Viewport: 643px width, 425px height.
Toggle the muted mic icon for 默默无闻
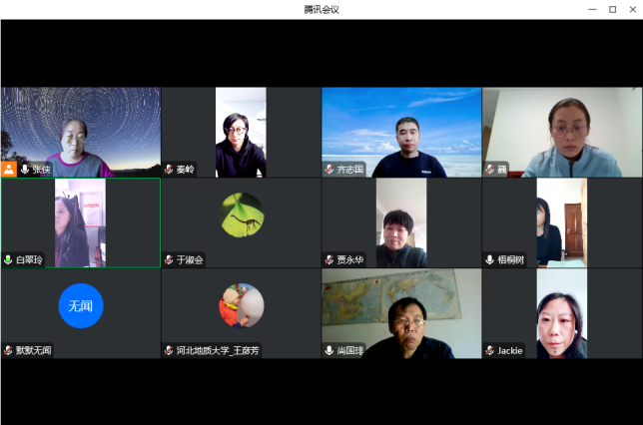[x=8, y=350]
